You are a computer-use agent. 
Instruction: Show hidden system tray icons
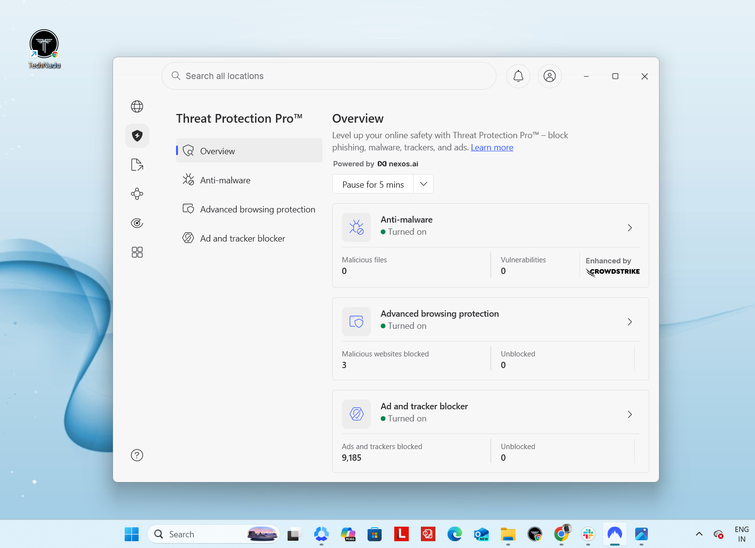(x=699, y=534)
